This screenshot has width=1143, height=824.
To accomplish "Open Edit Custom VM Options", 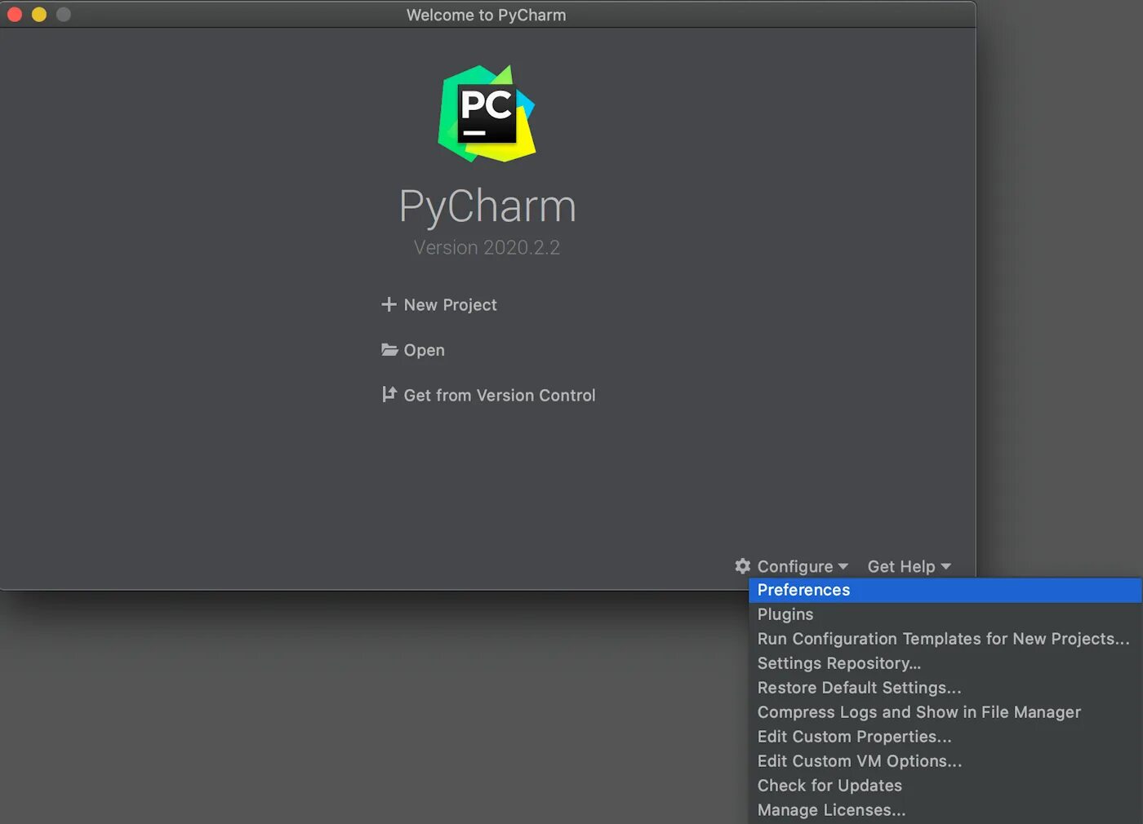I will click(945, 761).
